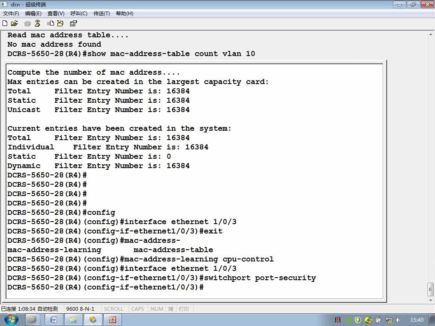Click the 'Dynamic Filter Entry Number is: 16384' line
Viewport: 435px width, 326px height.
[99, 166]
